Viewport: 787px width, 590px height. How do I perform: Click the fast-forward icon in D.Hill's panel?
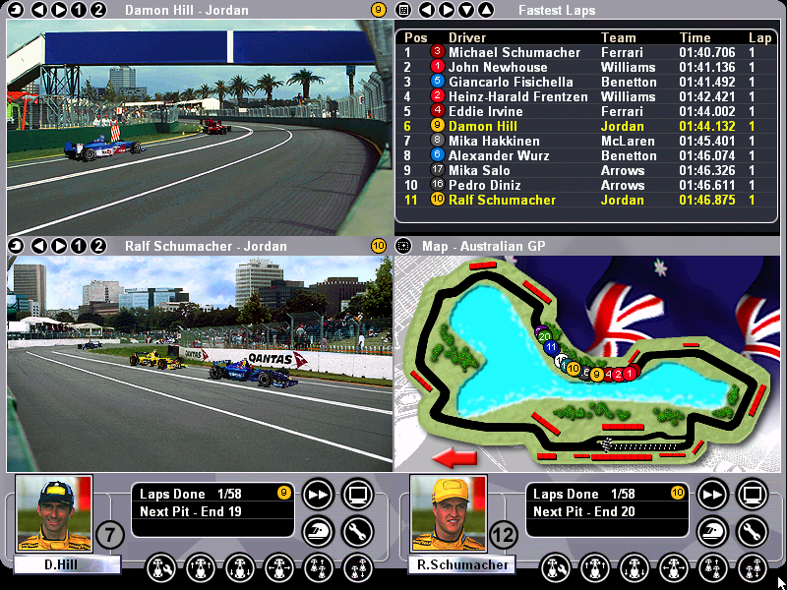click(317, 494)
